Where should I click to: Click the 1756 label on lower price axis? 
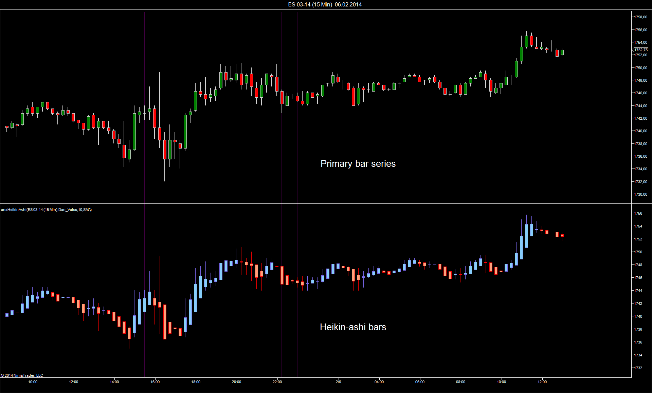[x=638, y=213]
